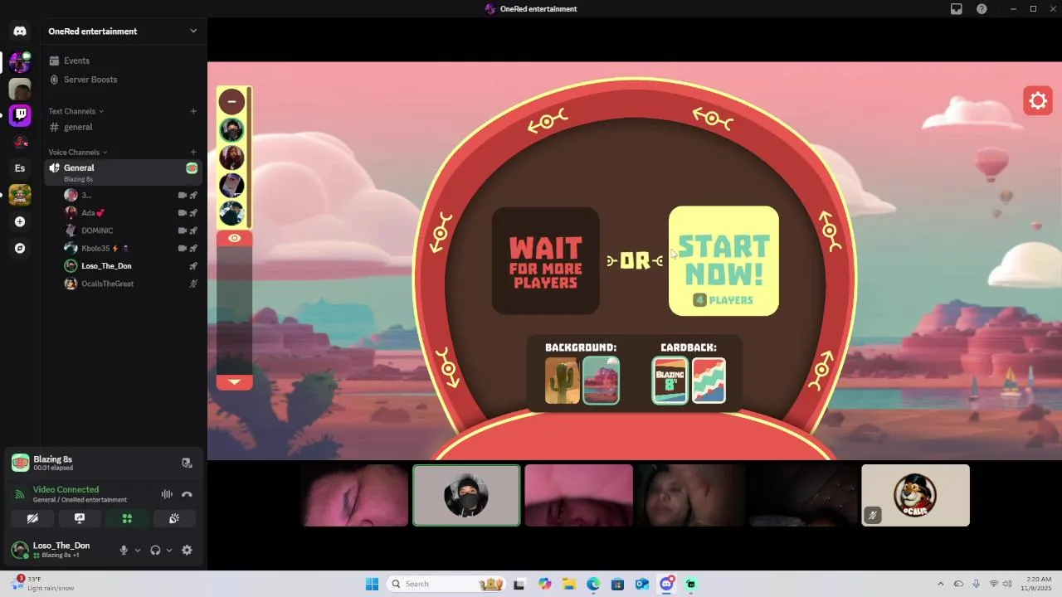Open the soundboard button

click(x=174, y=518)
